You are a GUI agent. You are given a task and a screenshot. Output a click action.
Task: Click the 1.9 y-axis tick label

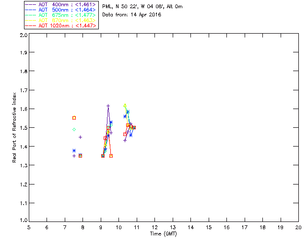coord(24,52)
